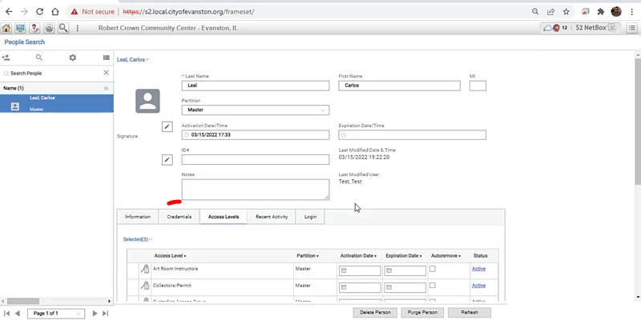
Task: Click the Home icon in S2 toolbar
Action: click(x=6, y=28)
